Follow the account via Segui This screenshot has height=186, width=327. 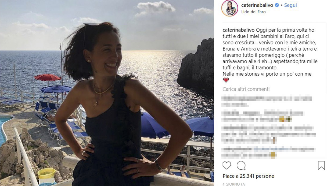[290, 5]
